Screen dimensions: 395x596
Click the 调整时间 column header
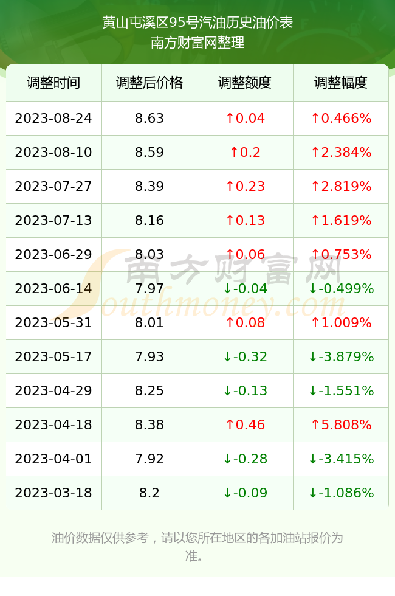[53, 83]
